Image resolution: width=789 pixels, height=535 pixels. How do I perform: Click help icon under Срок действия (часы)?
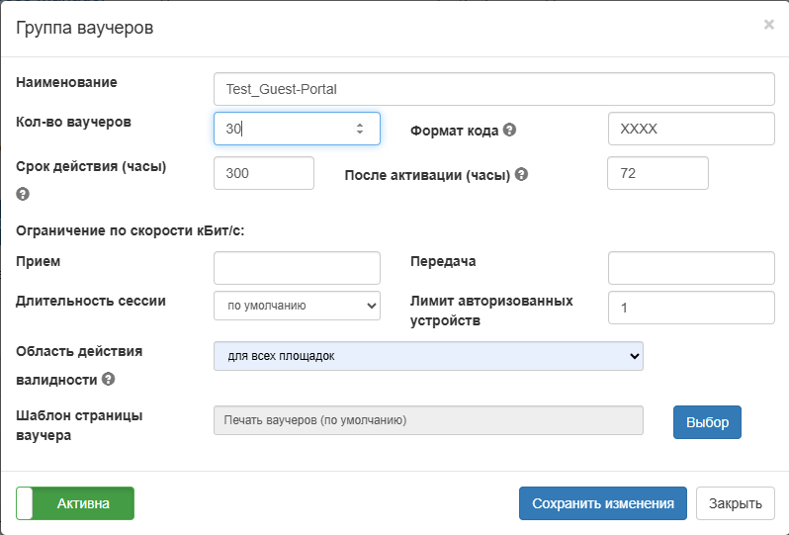23,195
